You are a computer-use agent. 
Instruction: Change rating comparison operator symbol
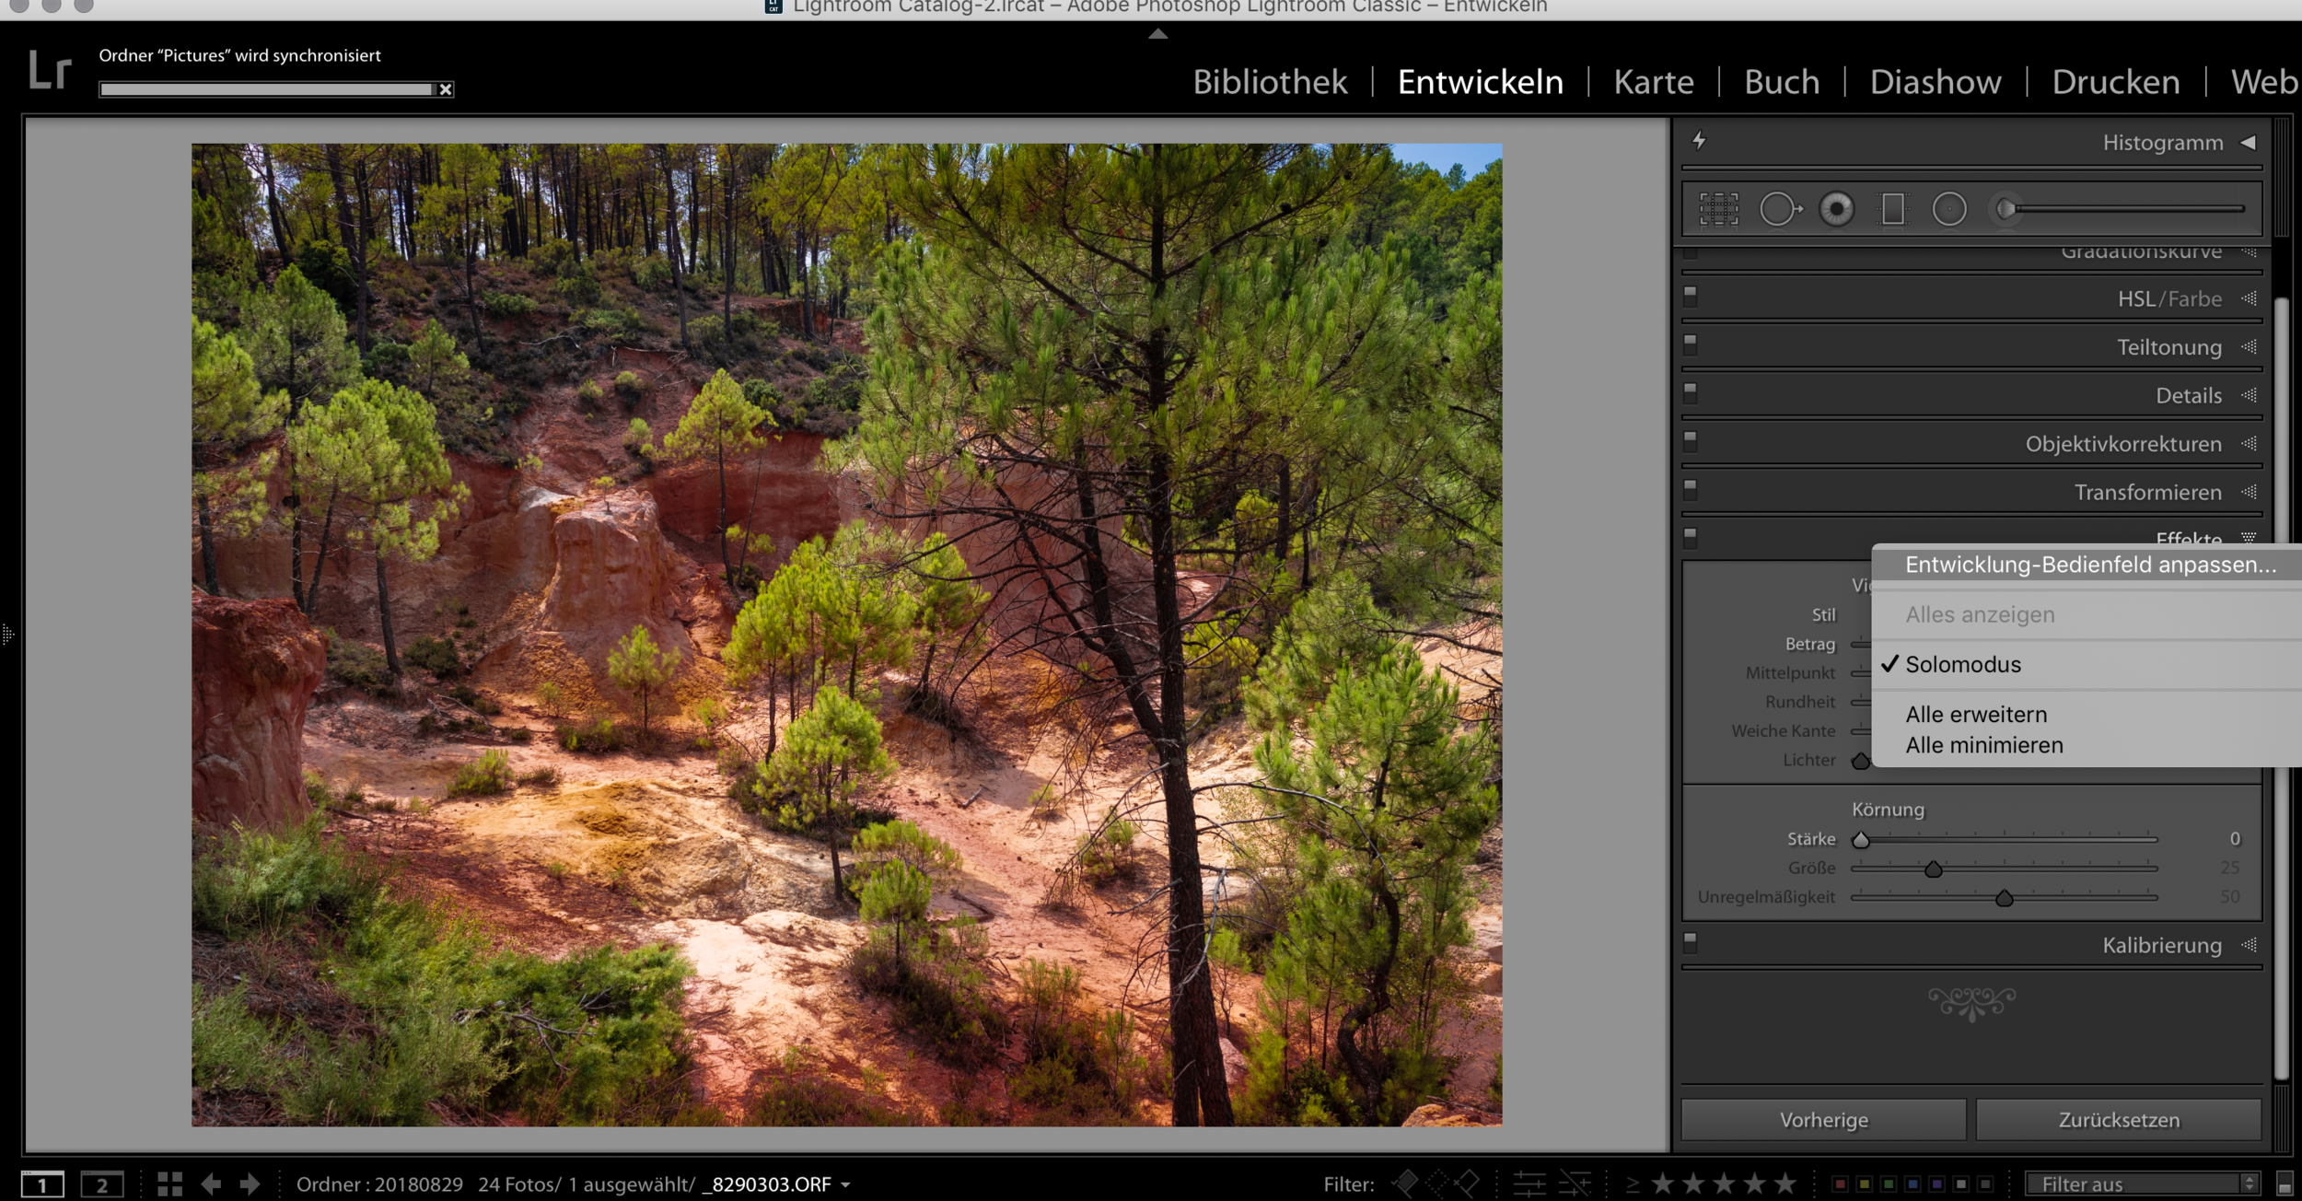click(1632, 1184)
